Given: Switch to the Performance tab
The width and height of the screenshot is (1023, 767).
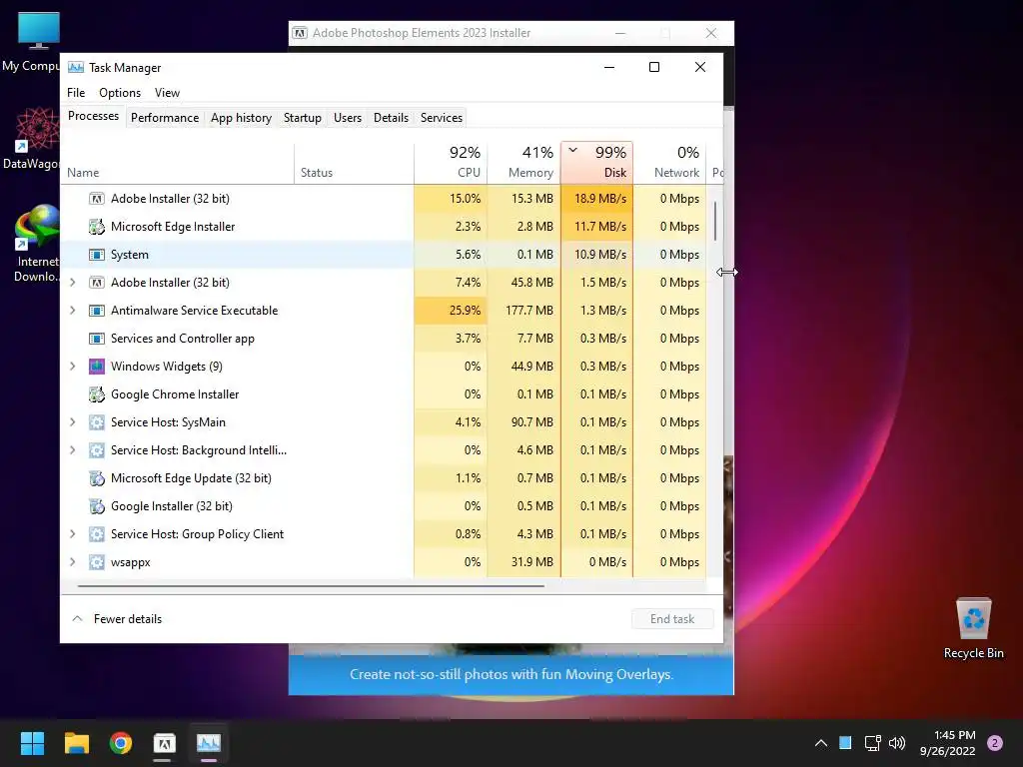Looking at the screenshot, I should click(x=165, y=118).
